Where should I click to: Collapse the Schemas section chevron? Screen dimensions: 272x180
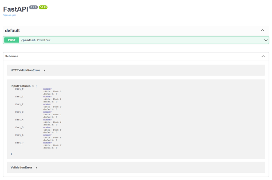[x=263, y=56]
